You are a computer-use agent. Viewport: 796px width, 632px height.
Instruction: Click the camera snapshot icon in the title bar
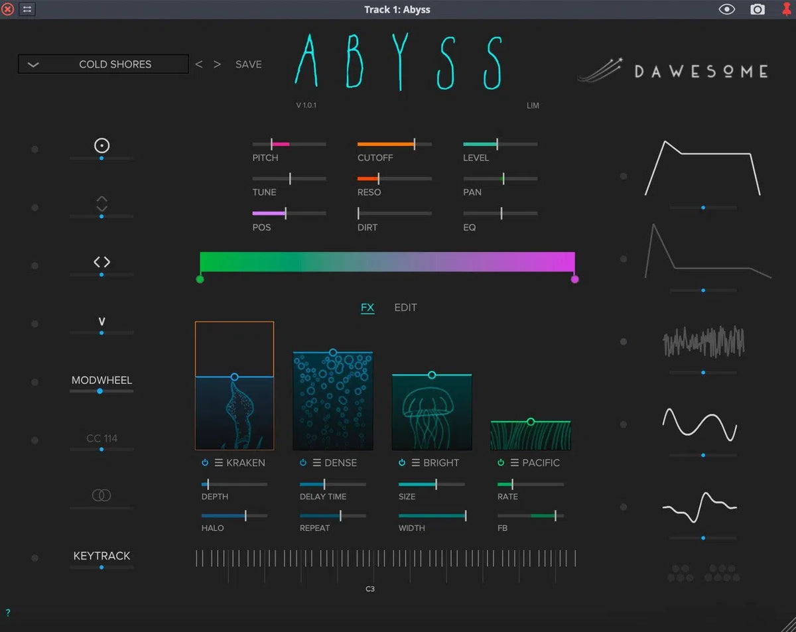(x=757, y=9)
